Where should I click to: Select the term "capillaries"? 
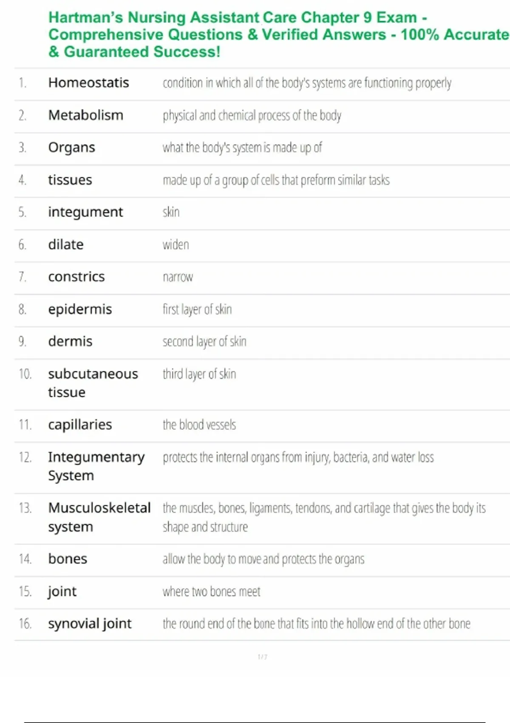point(80,424)
